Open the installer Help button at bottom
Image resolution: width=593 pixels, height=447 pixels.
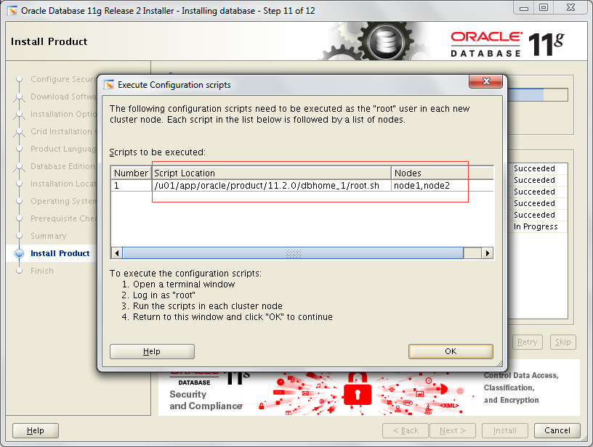tap(36, 430)
